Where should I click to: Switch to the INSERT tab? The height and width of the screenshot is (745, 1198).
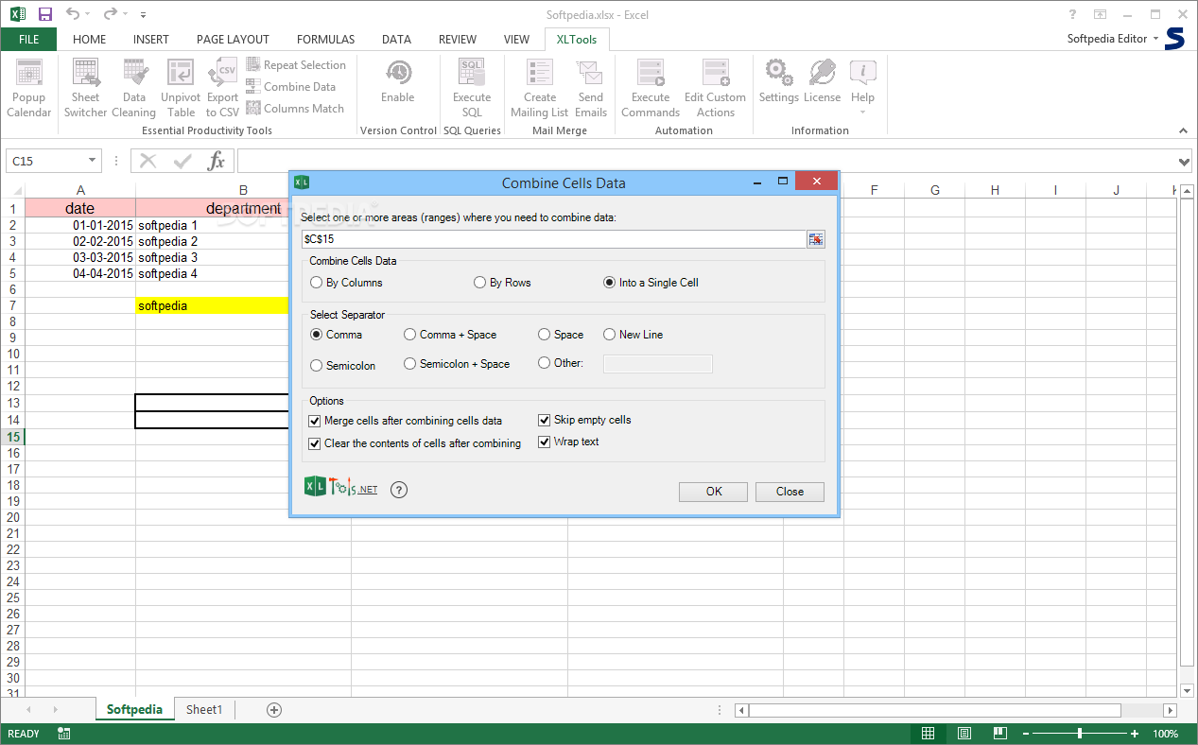click(151, 39)
